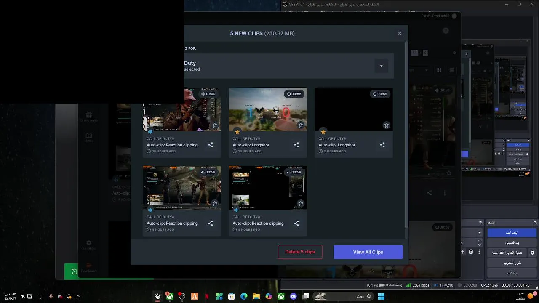The image size is (539, 303).
Task: Open the Windows Start menu
Action: point(381,296)
